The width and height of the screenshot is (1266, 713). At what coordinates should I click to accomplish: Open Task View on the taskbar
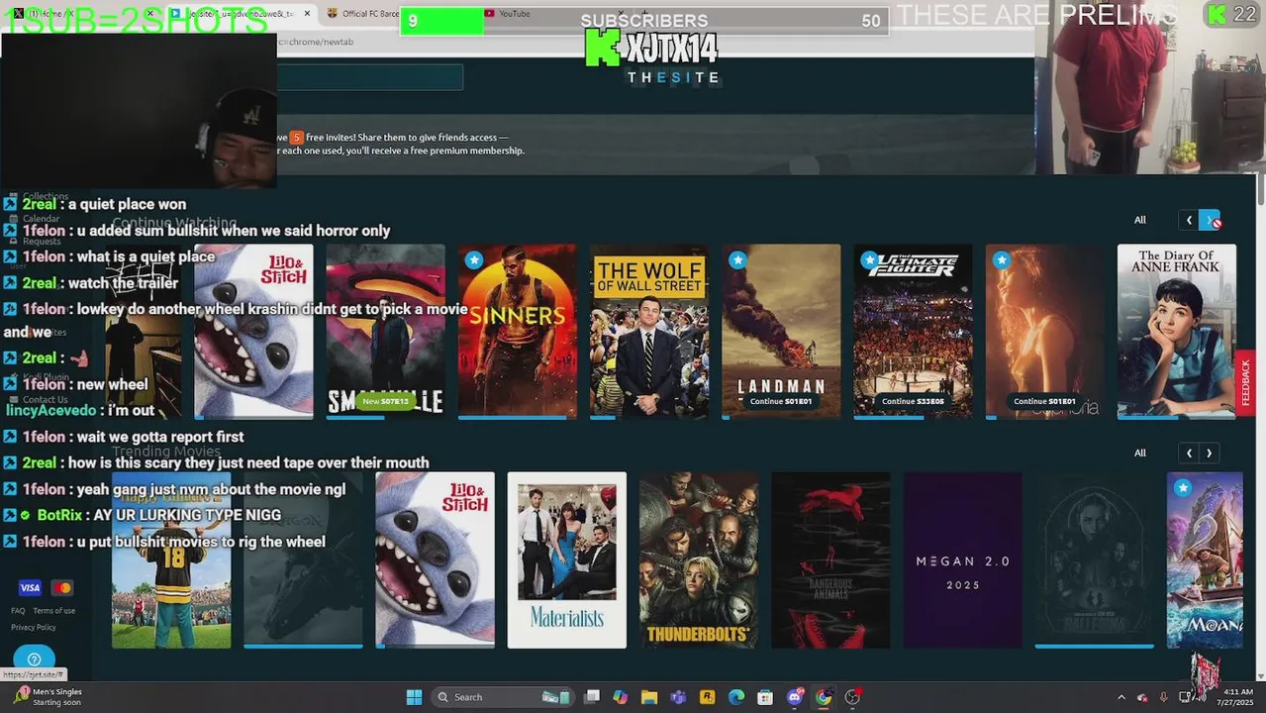coord(592,697)
